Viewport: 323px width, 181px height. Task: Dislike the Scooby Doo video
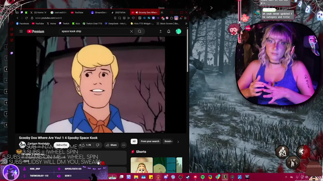[x=97, y=145]
